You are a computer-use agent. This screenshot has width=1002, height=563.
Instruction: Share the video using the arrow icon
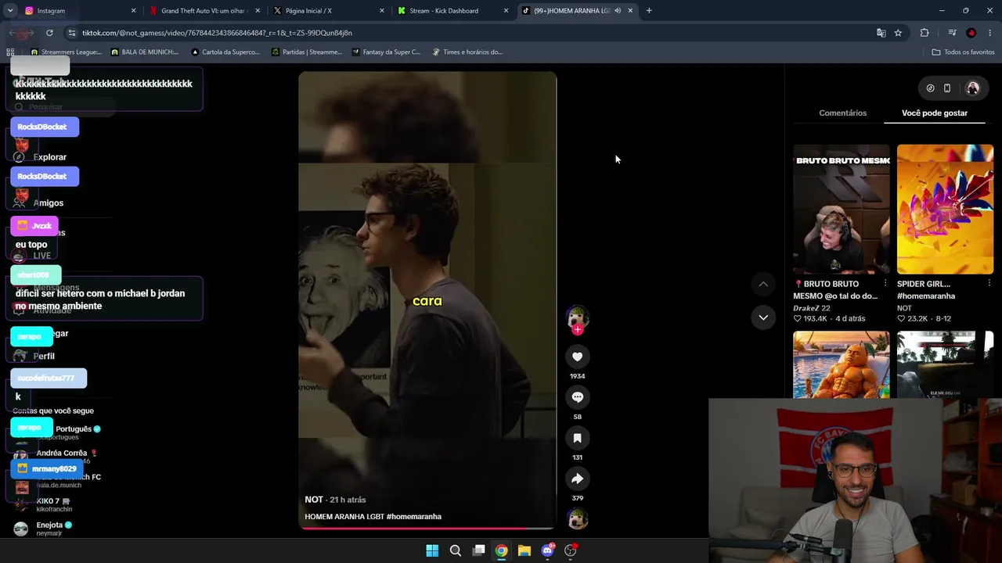(x=577, y=479)
